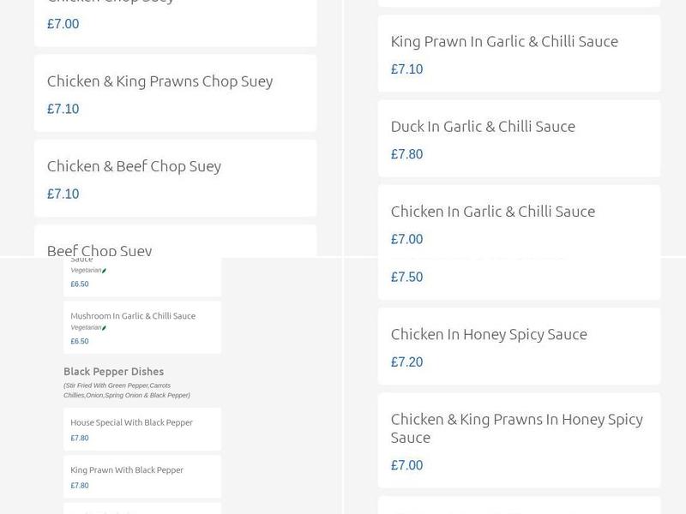This screenshot has width=686, height=514.
Task: Click Beef Chop Suey menu item
Action: click(99, 250)
